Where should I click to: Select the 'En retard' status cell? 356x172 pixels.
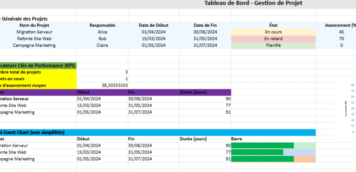click(273, 39)
